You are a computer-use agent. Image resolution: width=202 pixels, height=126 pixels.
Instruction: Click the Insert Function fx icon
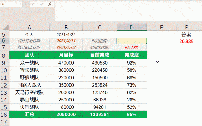(50, 4)
